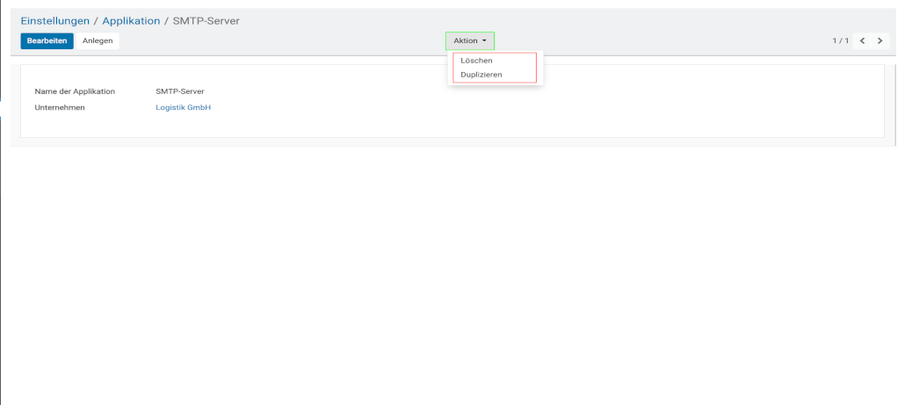
Task: Go to the previous record arrow
Action: (863, 41)
